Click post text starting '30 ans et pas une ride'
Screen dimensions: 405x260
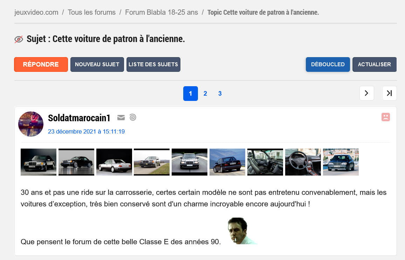pos(204,198)
